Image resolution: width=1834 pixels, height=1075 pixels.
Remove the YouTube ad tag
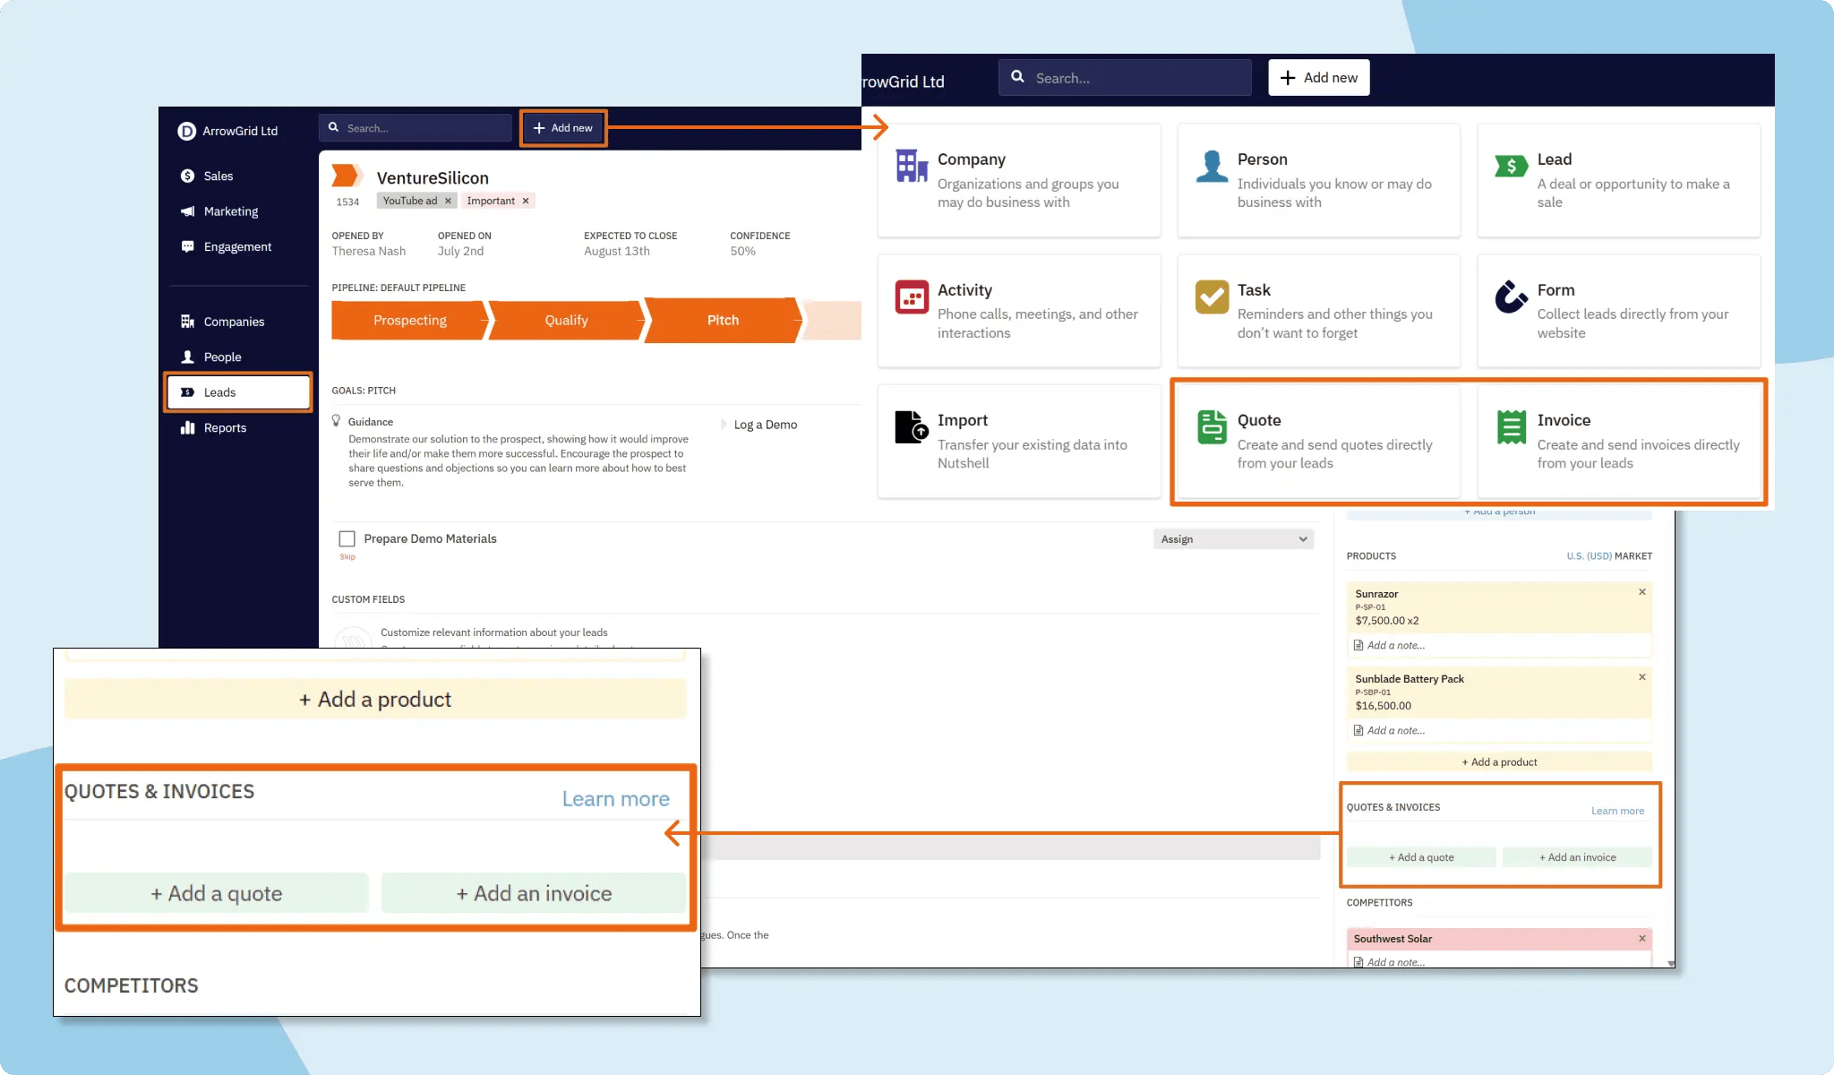click(x=448, y=201)
